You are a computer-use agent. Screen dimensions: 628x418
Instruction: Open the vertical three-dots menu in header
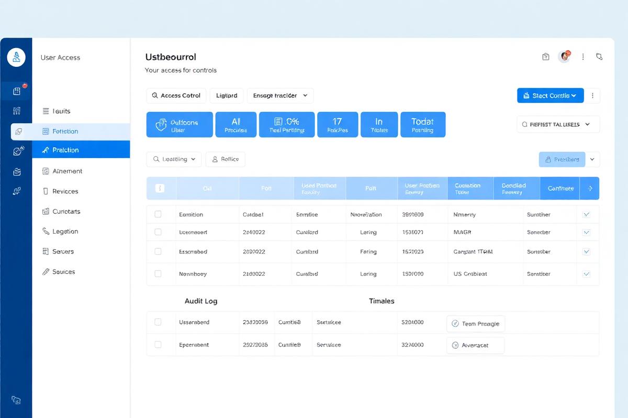(x=583, y=56)
